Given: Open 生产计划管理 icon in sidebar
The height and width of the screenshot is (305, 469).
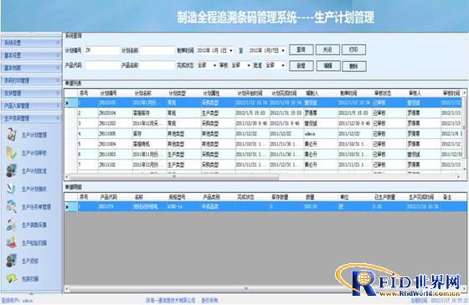Looking at the screenshot, I should [12, 134].
